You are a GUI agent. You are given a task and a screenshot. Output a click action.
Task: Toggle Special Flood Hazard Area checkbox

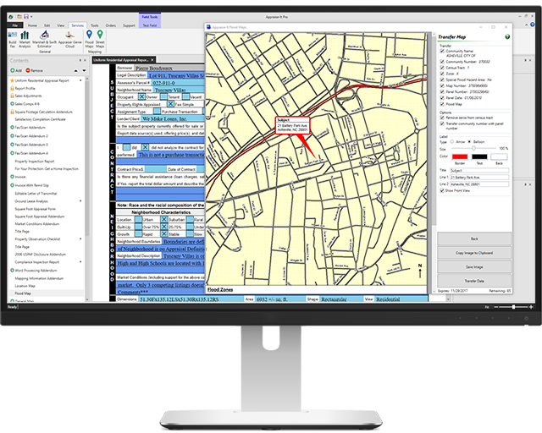(x=442, y=79)
